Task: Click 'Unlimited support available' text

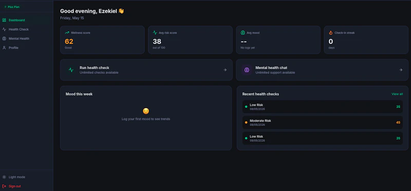Action: pyautogui.click(x=275, y=73)
